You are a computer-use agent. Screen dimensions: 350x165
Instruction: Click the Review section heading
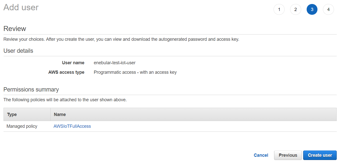(x=15, y=29)
